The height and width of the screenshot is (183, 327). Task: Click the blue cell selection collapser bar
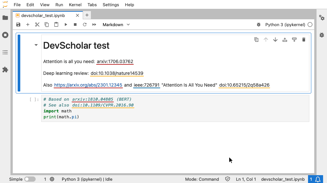19,63
